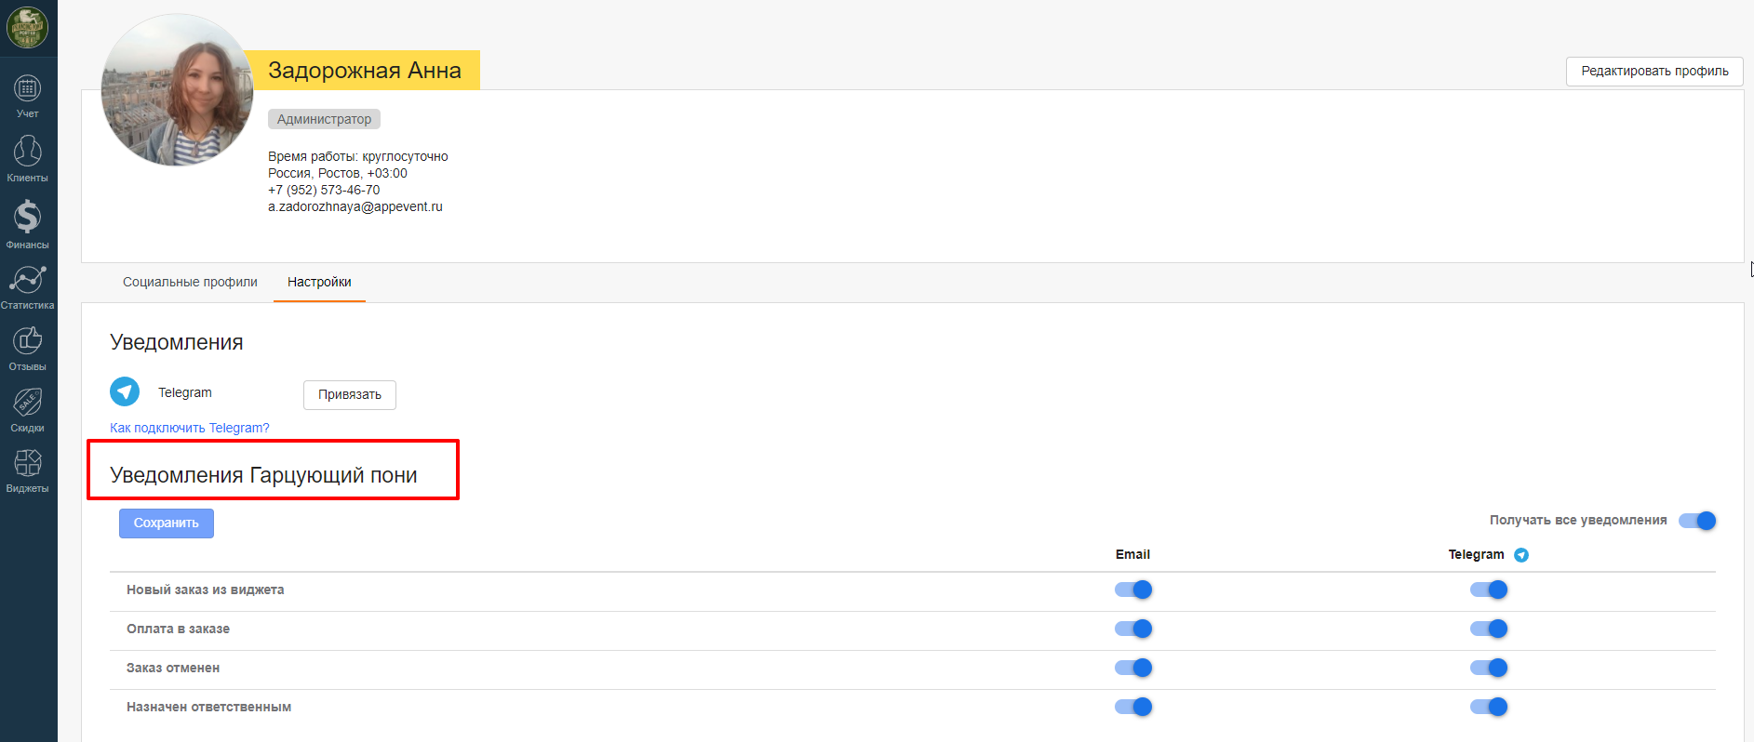
Task: Toggle Telegram for Назначен ответственным
Action: point(1489,707)
